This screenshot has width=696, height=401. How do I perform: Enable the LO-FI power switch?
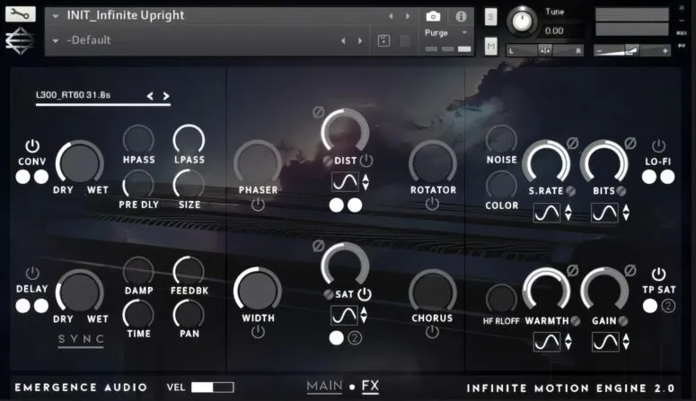click(x=658, y=145)
